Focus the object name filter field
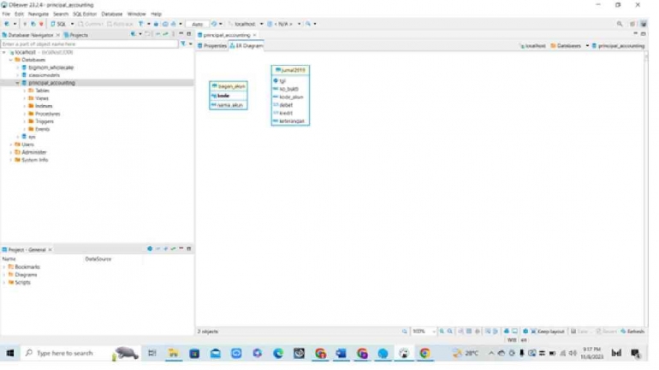The width and height of the screenshot is (659, 370). 89,44
